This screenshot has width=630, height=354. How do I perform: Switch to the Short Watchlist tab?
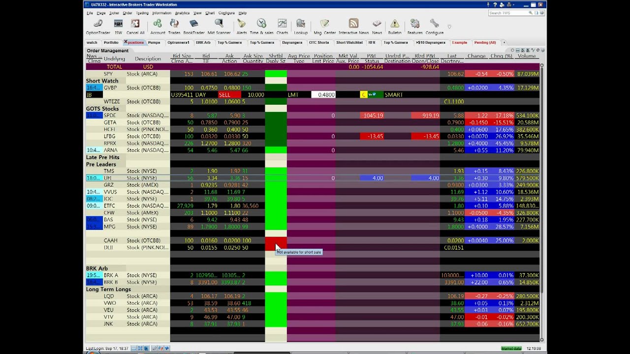coord(349,42)
